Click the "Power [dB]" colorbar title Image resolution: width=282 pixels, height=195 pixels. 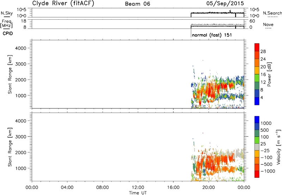click(269, 74)
